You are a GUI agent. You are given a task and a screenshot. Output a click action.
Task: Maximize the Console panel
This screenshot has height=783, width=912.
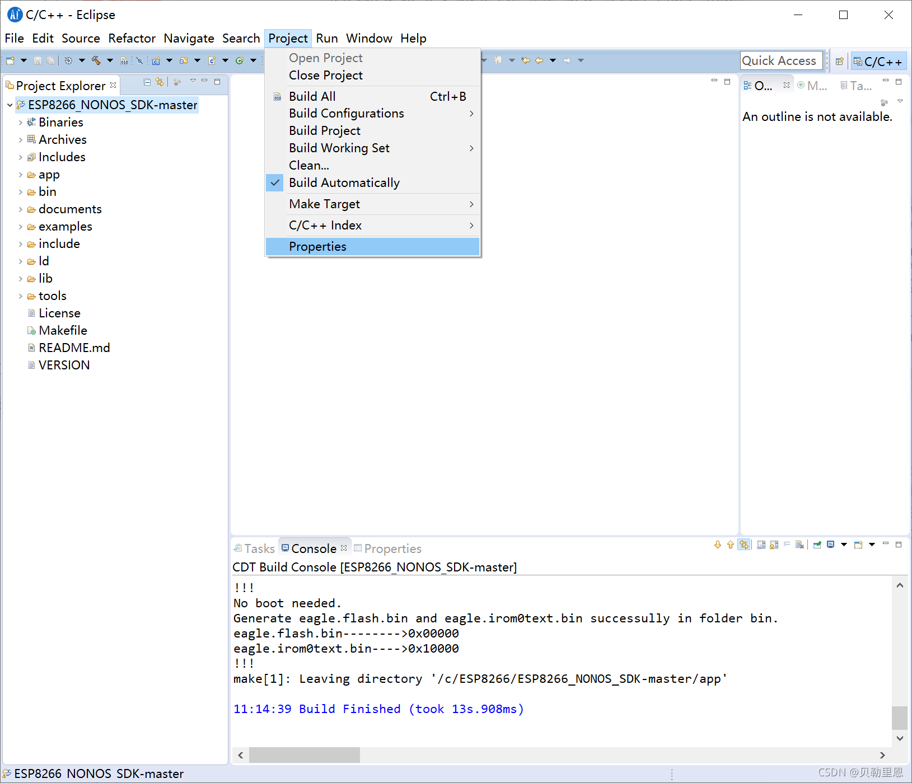point(899,544)
